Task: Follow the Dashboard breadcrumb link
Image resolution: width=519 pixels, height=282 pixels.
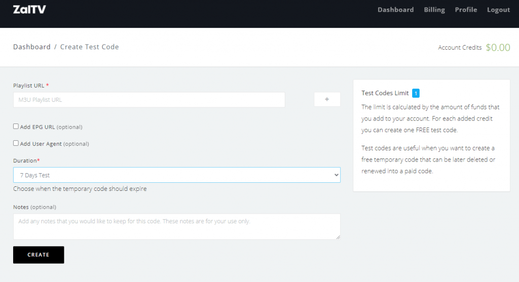Action: (x=32, y=47)
